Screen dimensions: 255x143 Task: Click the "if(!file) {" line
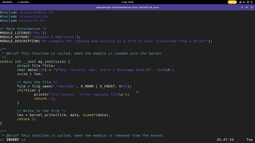point(28,91)
